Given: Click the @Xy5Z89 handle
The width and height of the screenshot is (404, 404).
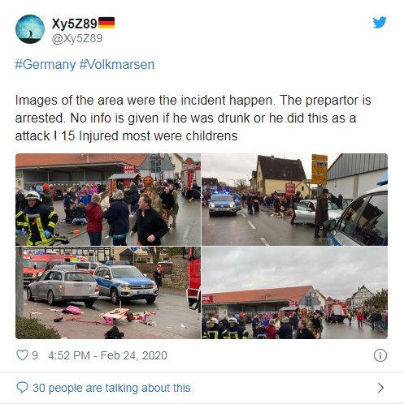Looking at the screenshot, I should pyautogui.click(x=77, y=38).
